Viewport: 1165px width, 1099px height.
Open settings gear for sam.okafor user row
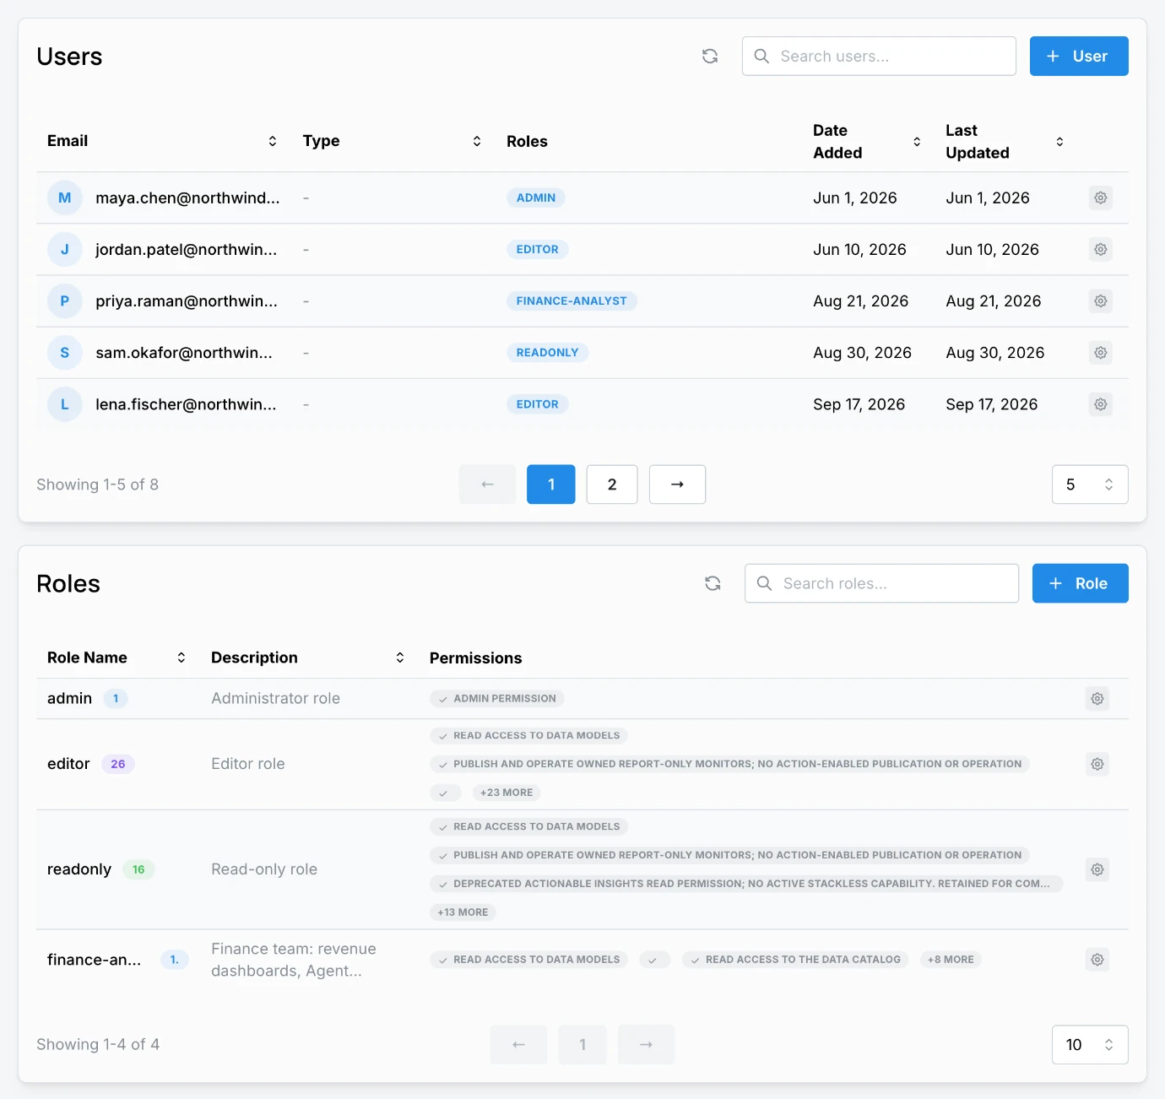coord(1101,352)
